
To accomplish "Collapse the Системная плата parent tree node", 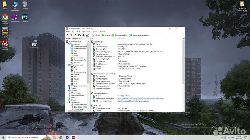I will [67, 65].
